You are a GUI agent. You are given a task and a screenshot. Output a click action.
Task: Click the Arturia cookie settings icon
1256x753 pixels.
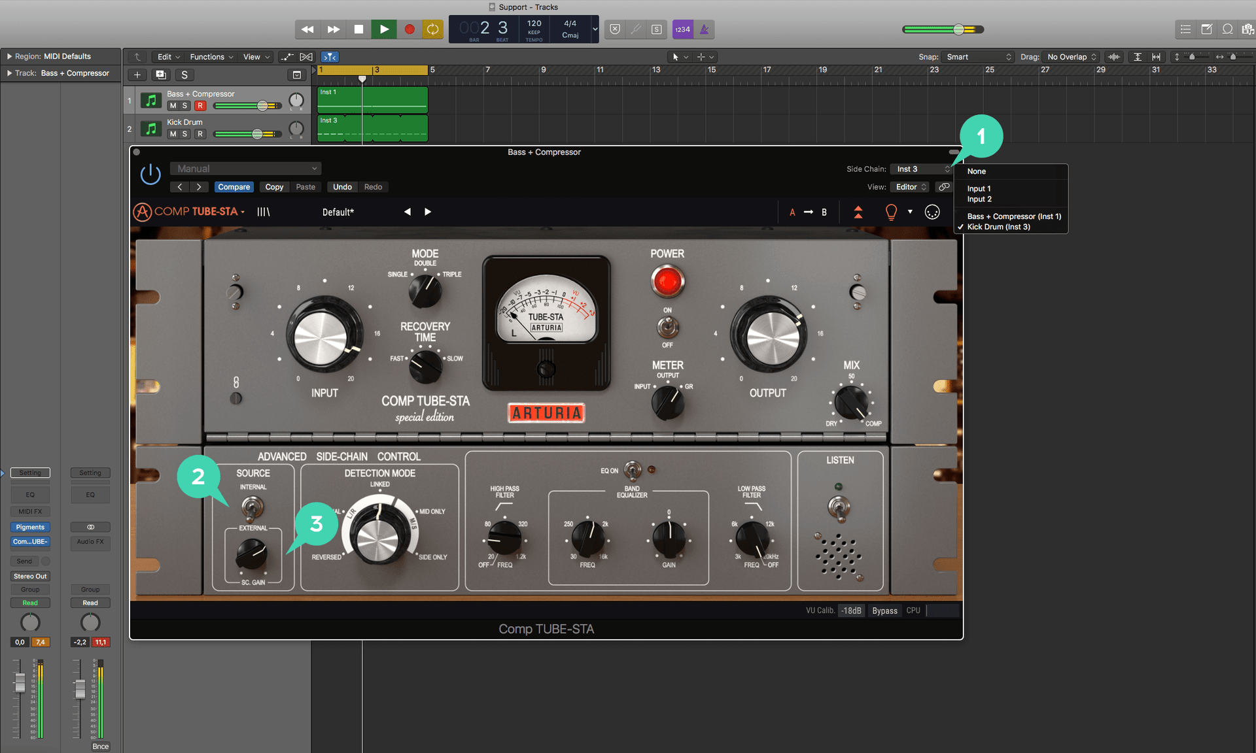click(932, 212)
